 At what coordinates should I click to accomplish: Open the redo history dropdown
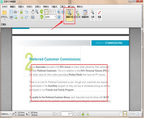(x=29, y=17)
